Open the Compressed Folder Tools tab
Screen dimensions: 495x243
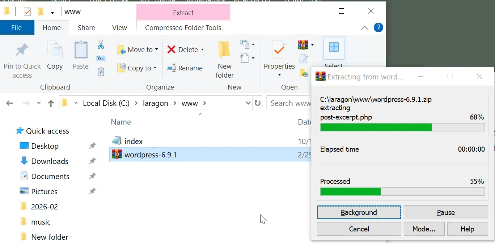(183, 27)
